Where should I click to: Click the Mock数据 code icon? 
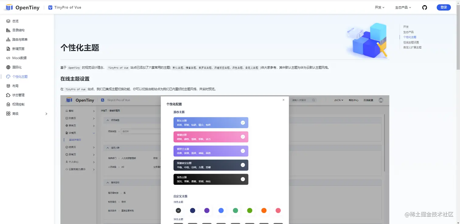8,58
